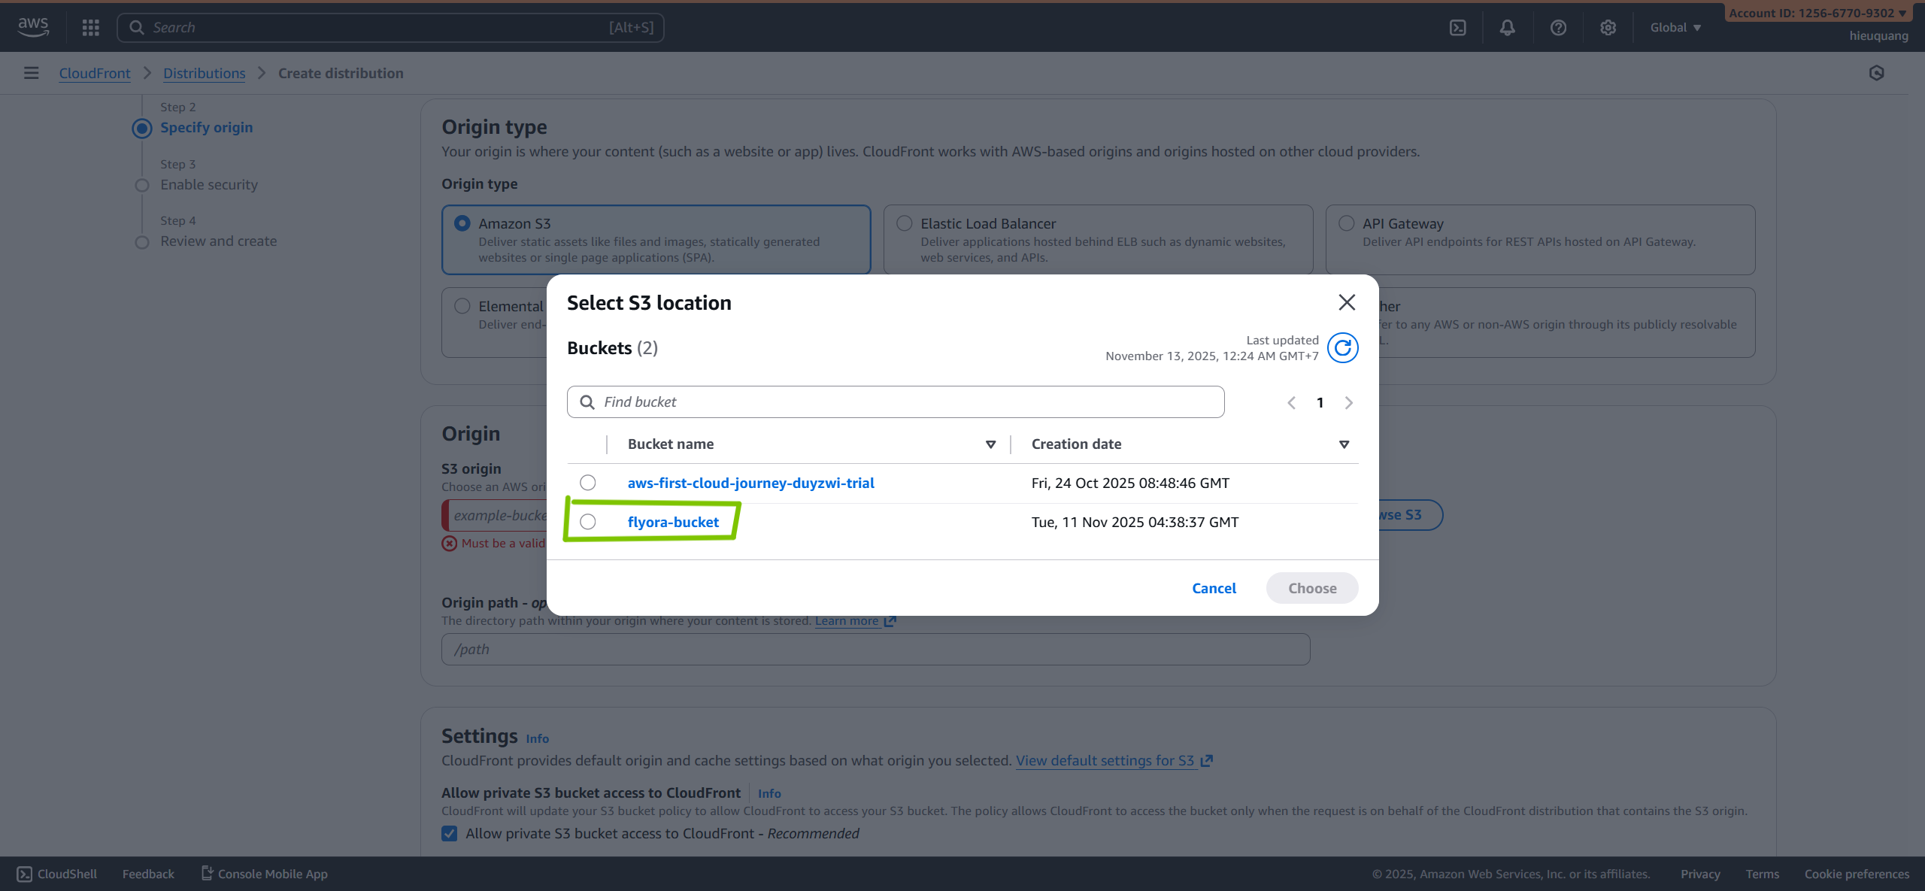The image size is (1925, 891).
Task: Open the AWS services grid menu
Action: point(91,28)
